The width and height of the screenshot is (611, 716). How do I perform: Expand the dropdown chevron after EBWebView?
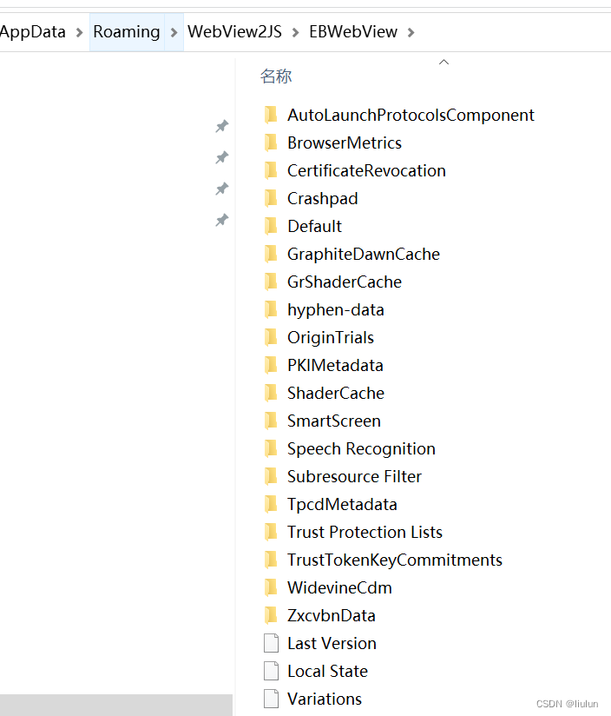[411, 32]
